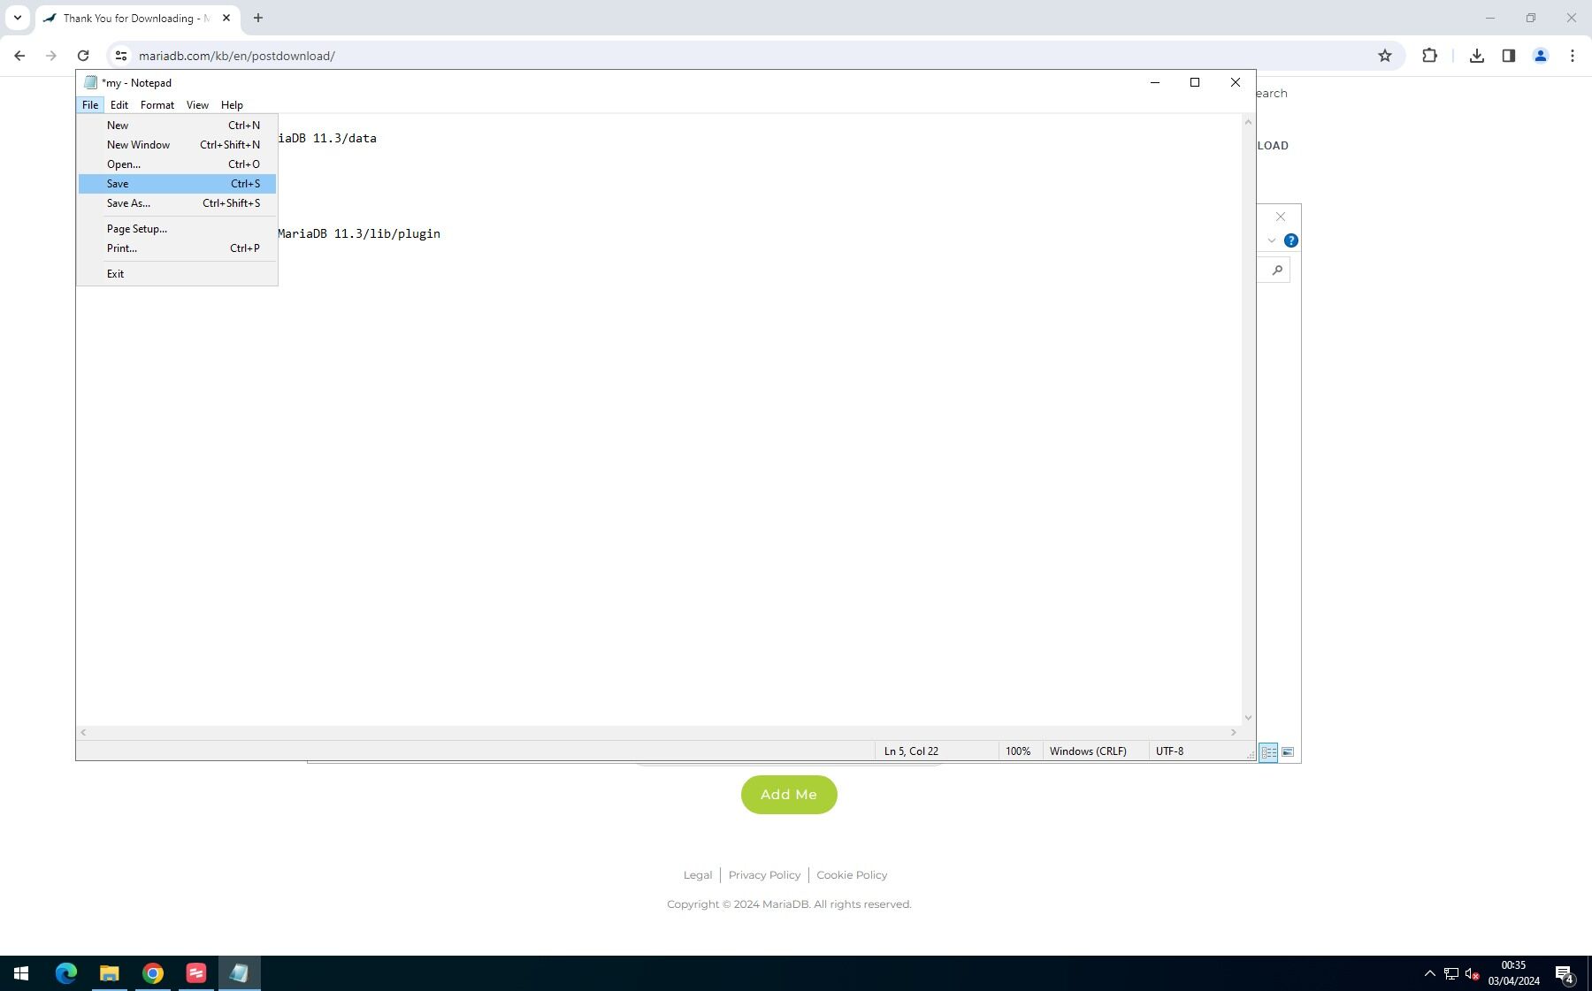
Task: Open Notepad's View menu
Action: coord(197,105)
